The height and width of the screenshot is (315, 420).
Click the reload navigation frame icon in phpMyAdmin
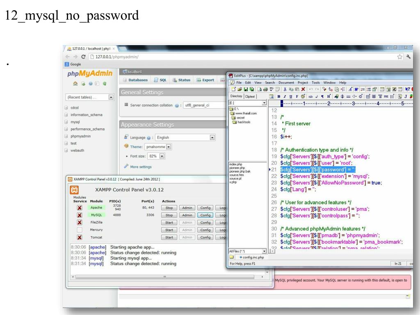pyautogui.click(x=105, y=84)
